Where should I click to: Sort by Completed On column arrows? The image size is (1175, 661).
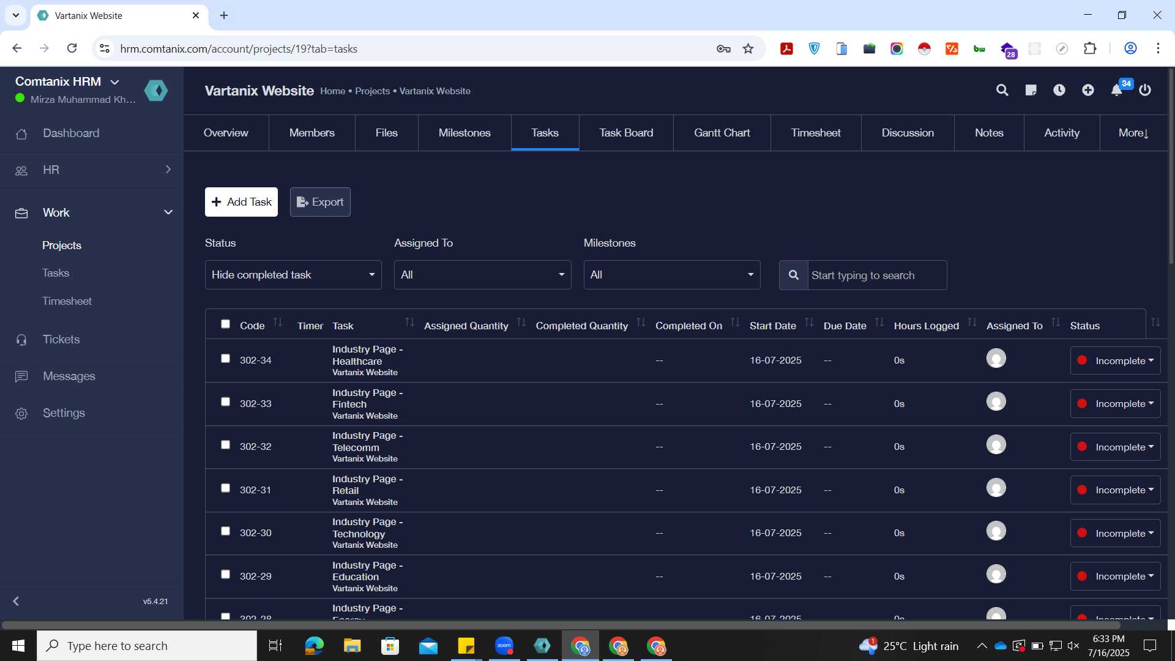[x=735, y=322]
